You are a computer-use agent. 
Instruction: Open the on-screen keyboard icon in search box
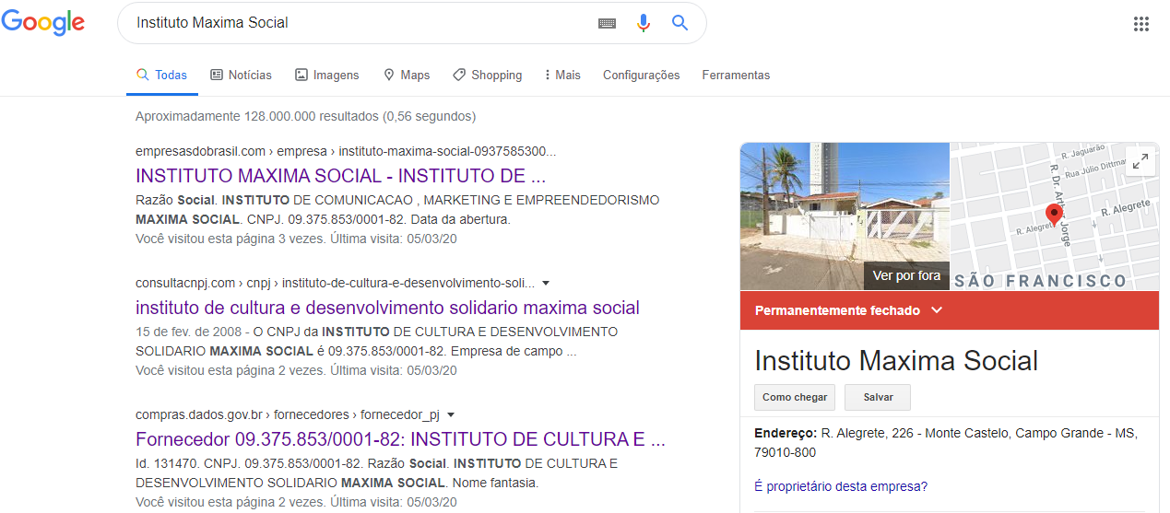click(607, 24)
